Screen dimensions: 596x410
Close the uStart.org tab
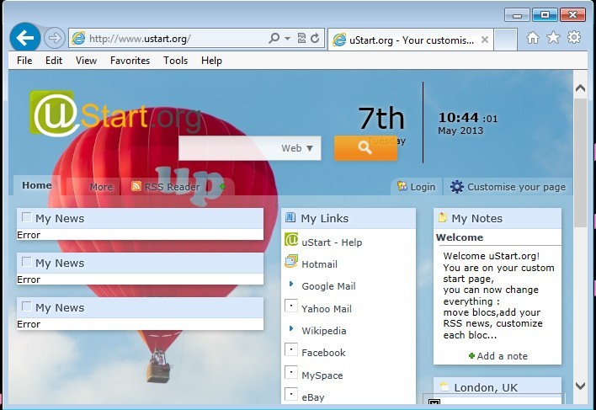click(485, 40)
